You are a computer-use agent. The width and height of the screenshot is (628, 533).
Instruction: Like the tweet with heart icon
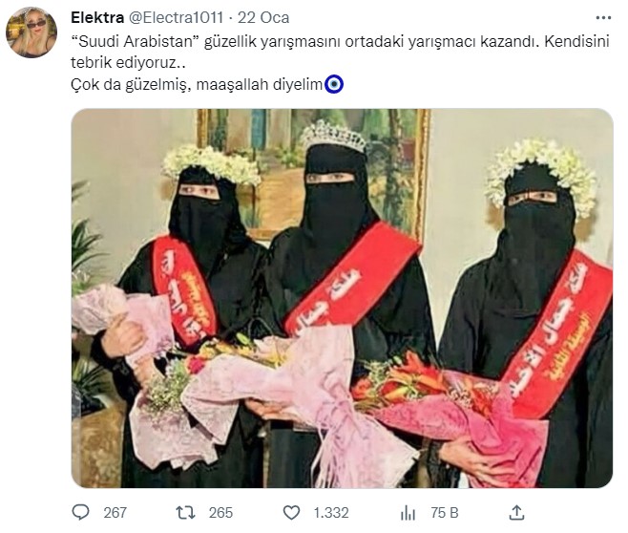[291, 513]
